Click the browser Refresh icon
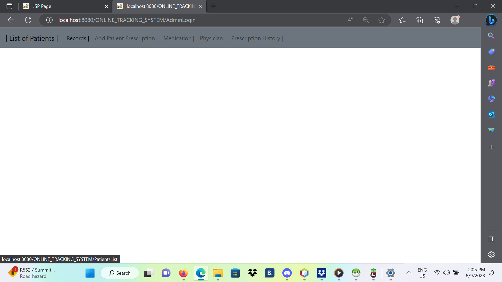Screen dimensions: 502x282 [x=28, y=20]
